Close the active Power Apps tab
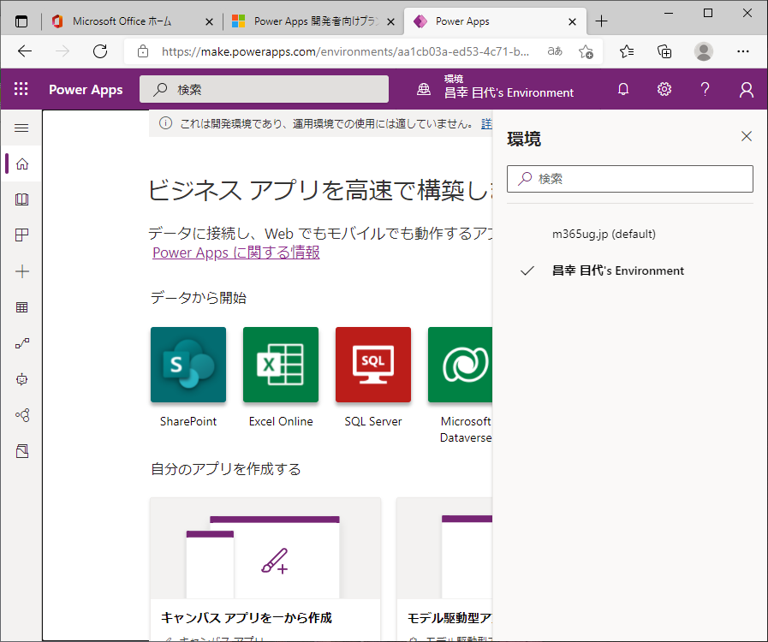768x642 pixels. click(x=572, y=21)
